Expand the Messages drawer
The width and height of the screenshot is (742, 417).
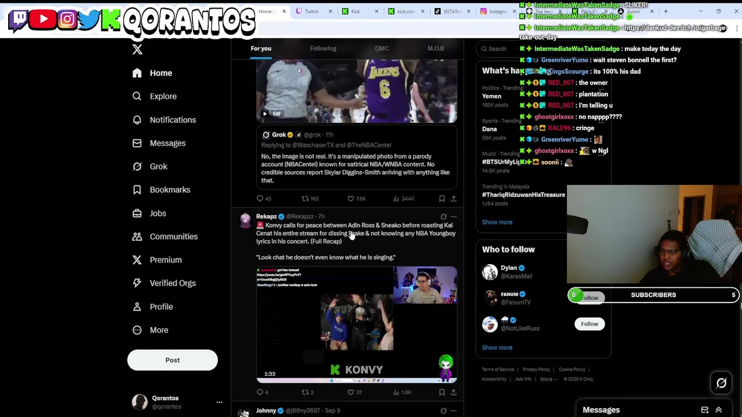point(718,410)
